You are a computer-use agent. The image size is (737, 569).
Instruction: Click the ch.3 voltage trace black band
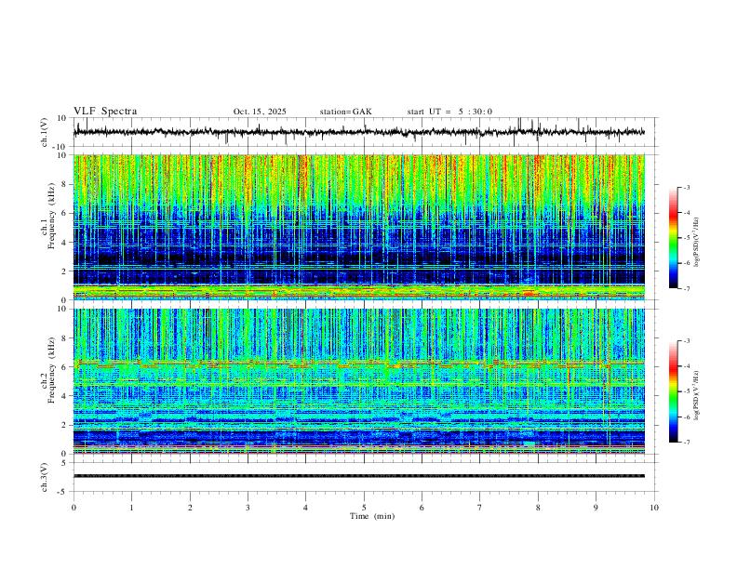pos(359,476)
